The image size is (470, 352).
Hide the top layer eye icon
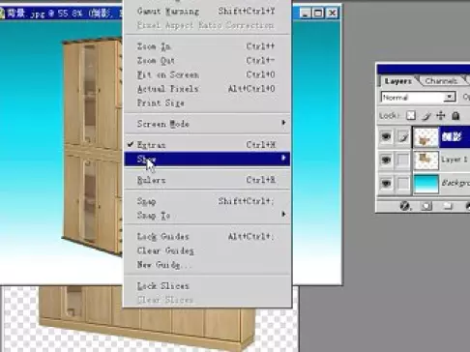386,136
